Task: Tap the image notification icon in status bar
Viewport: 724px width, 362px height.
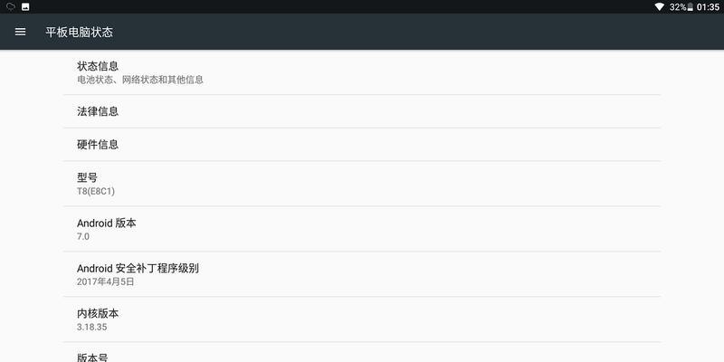Action: coord(25,7)
